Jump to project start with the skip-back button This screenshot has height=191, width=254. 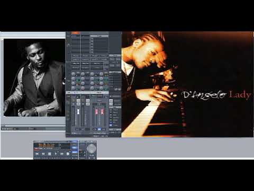(37, 154)
